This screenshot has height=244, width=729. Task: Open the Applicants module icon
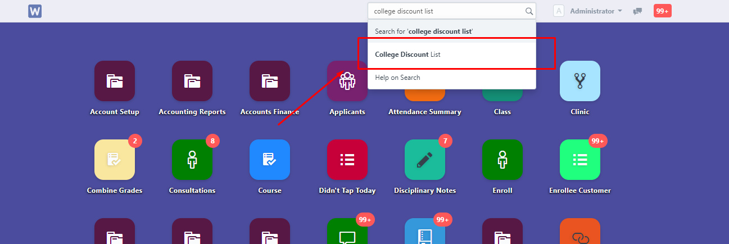point(347,81)
